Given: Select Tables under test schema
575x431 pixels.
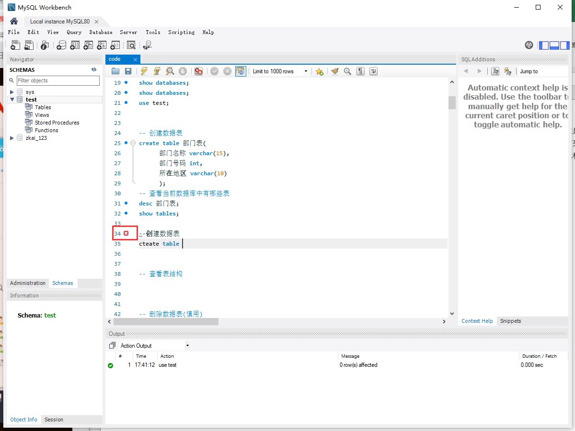Looking at the screenshot, I should [43, 107].
